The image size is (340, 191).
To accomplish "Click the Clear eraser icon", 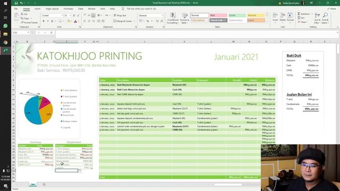I will 299,22.
